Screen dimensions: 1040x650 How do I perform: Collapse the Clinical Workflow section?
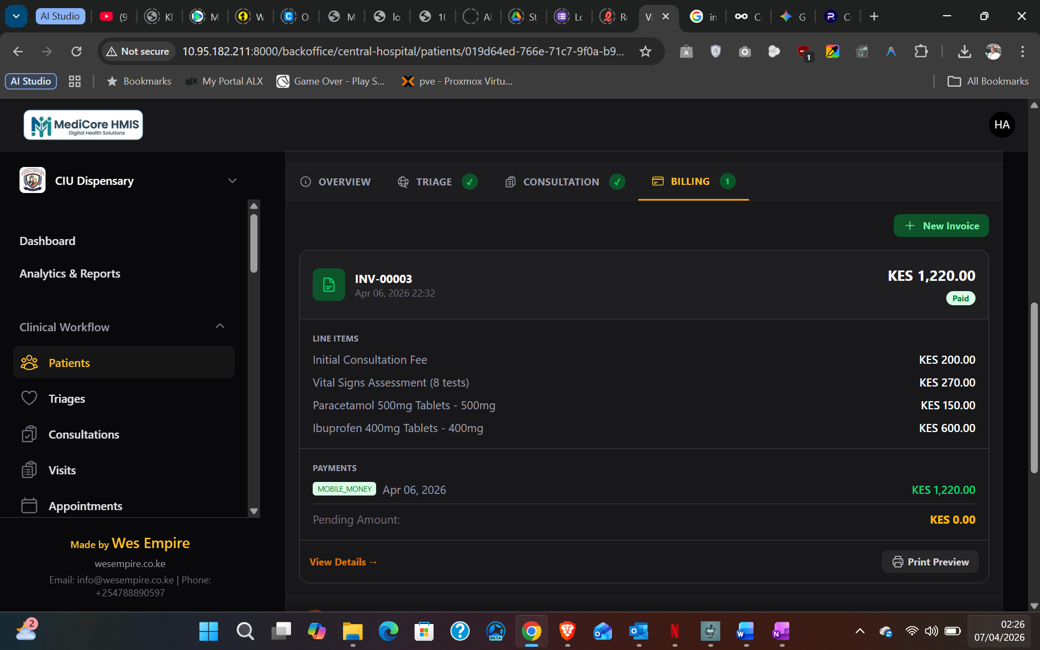(219, 326)
